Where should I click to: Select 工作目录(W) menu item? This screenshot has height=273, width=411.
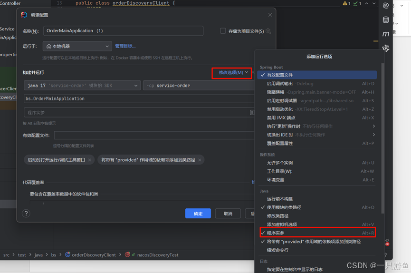[x=317, y=171]
